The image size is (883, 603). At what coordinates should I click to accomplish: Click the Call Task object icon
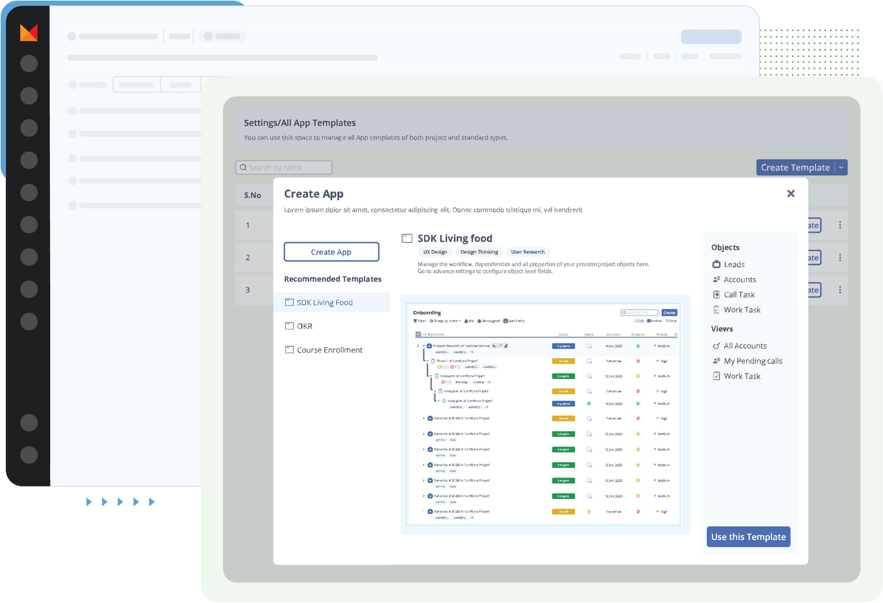click(x=716, y=295)
